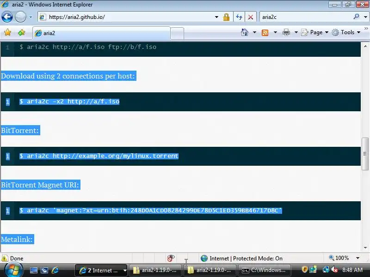Expand the Home button dropdown arrow
370x277 pixels.
tap(254, 32)
